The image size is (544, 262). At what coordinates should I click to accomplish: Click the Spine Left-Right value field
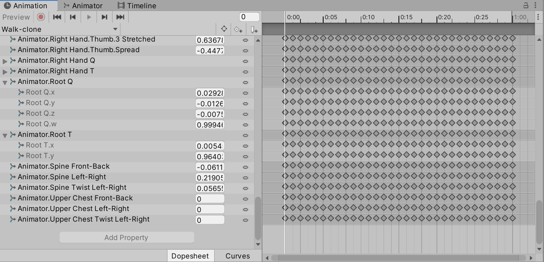(x=210, y=178)
